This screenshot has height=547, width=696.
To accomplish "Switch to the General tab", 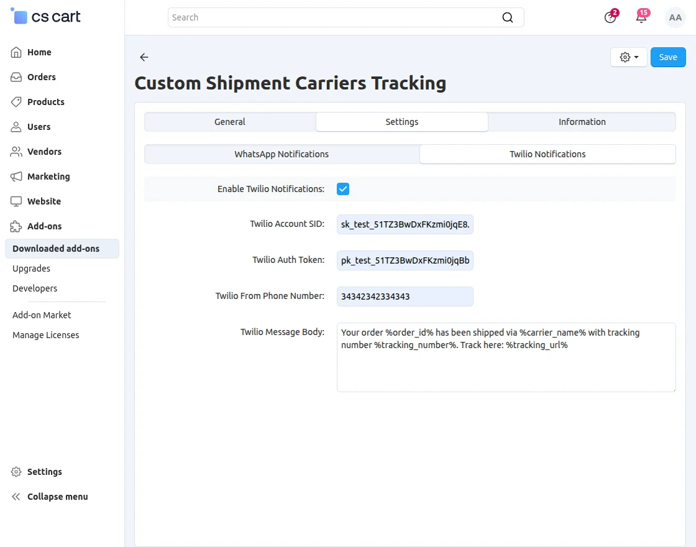I will [x=230, y=122].
